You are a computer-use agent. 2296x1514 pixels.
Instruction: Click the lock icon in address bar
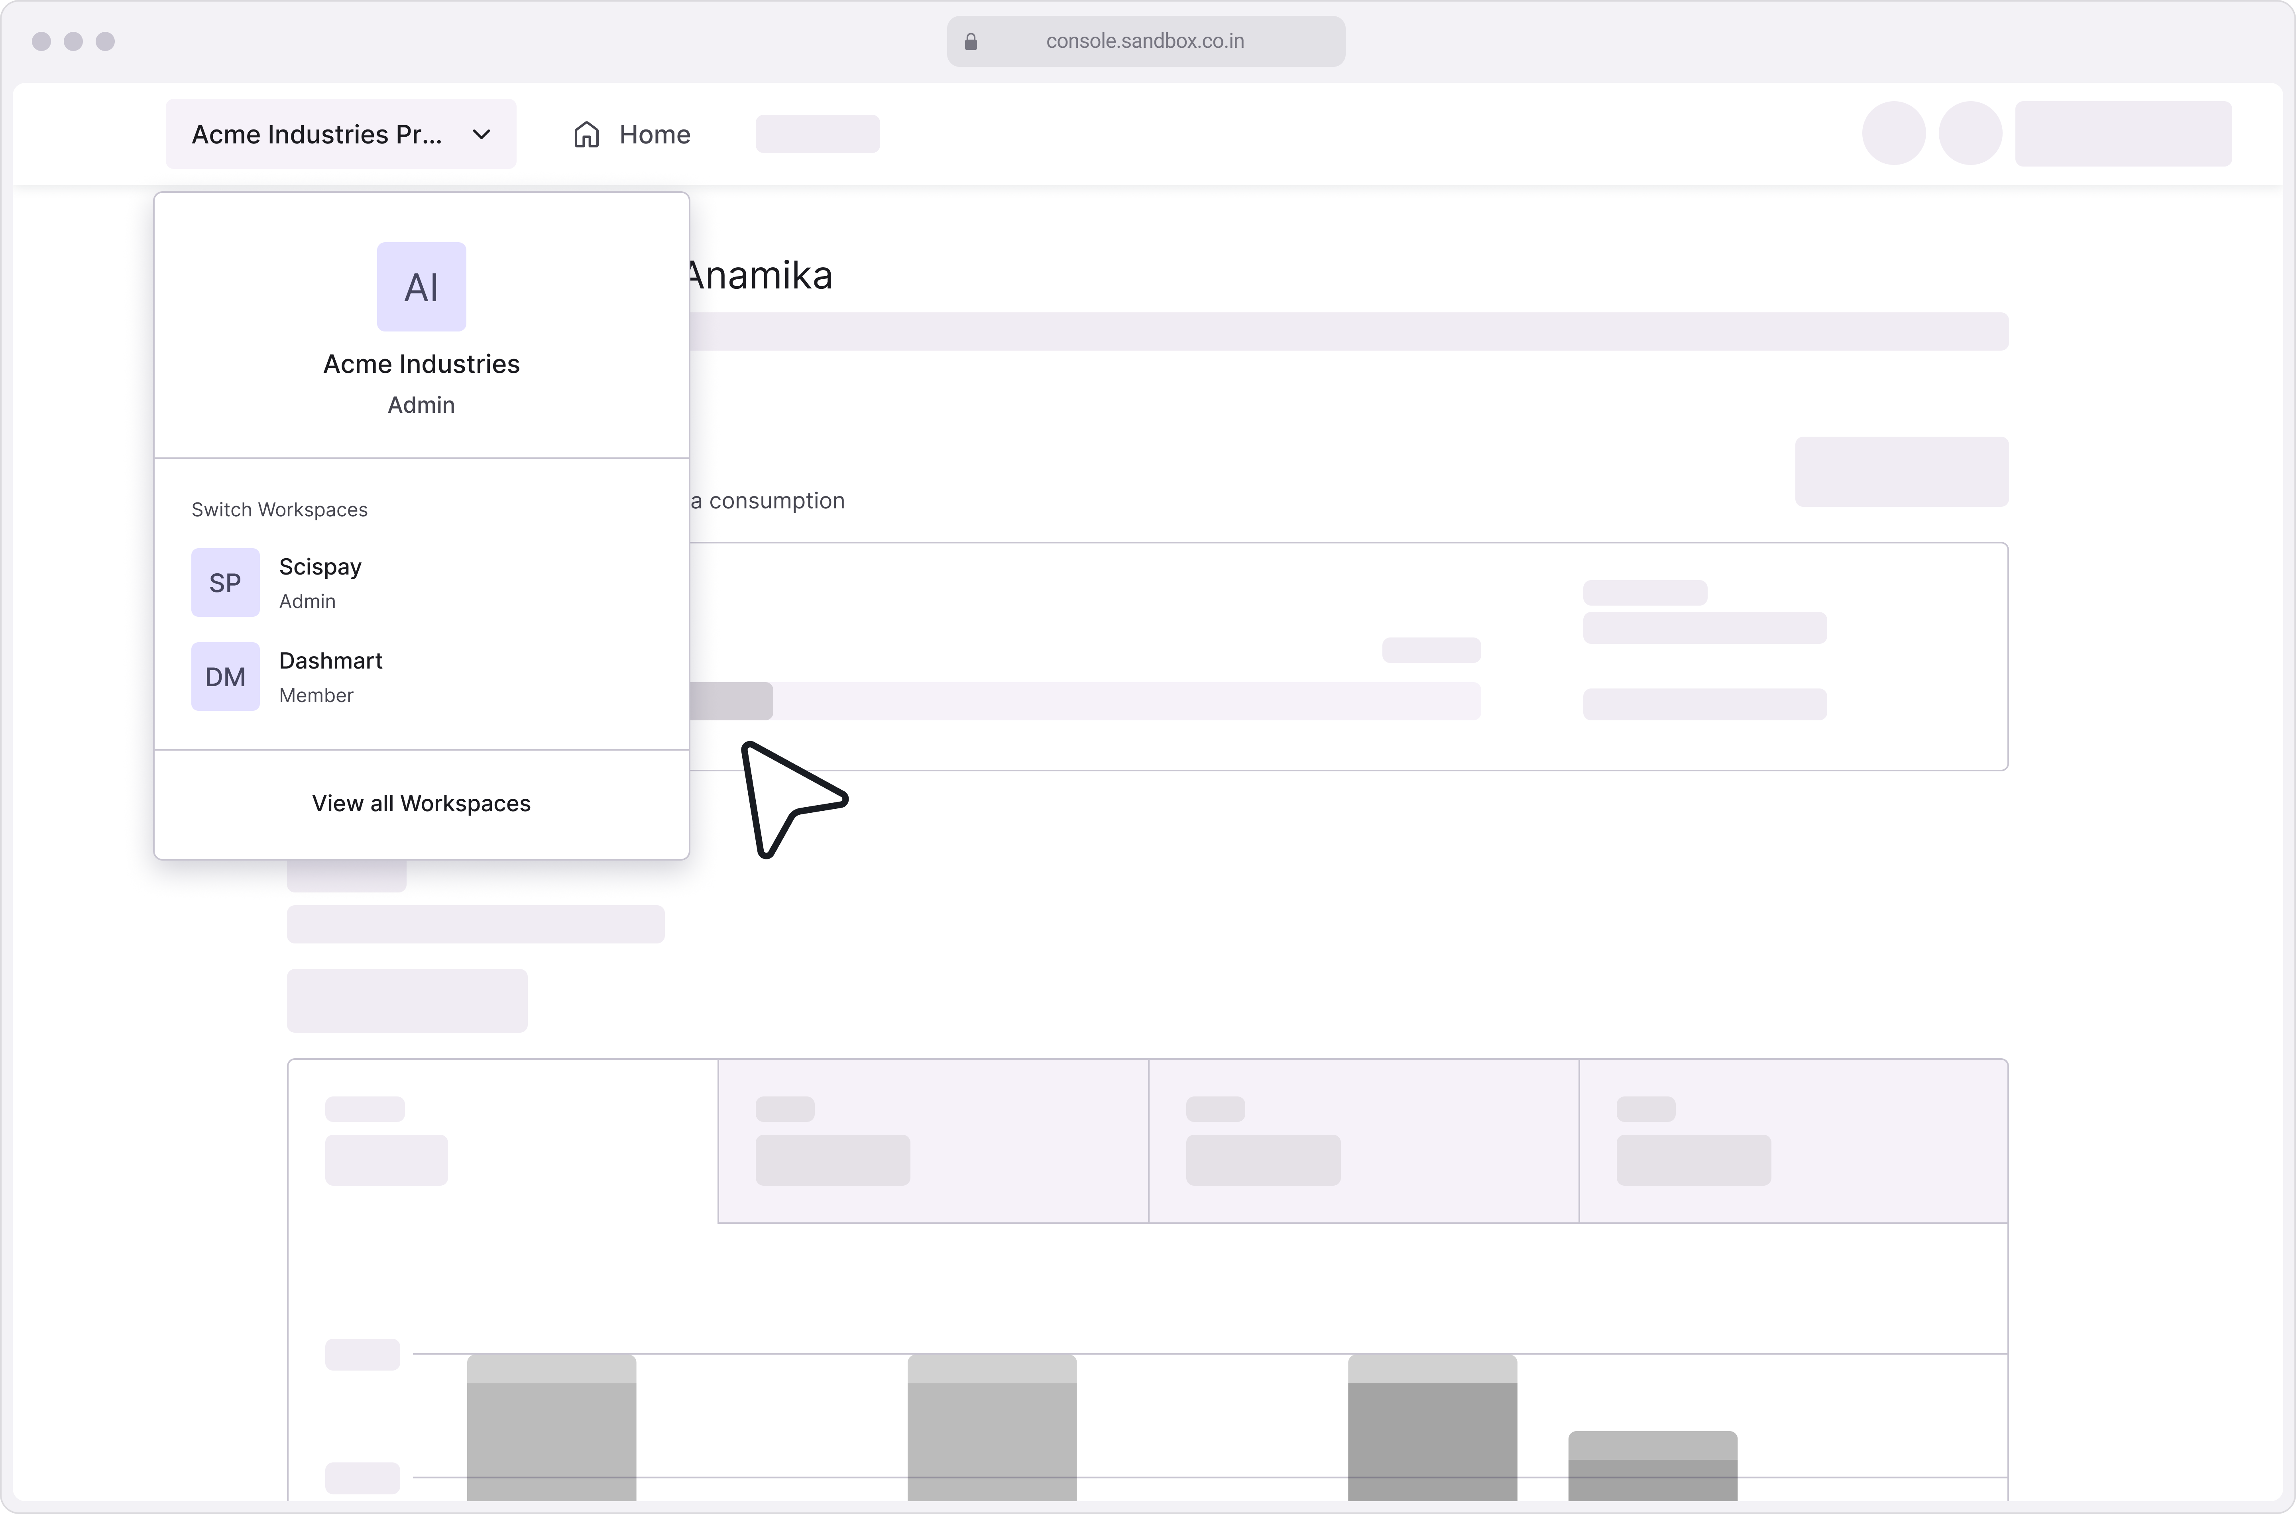click(x=971, y=41)
